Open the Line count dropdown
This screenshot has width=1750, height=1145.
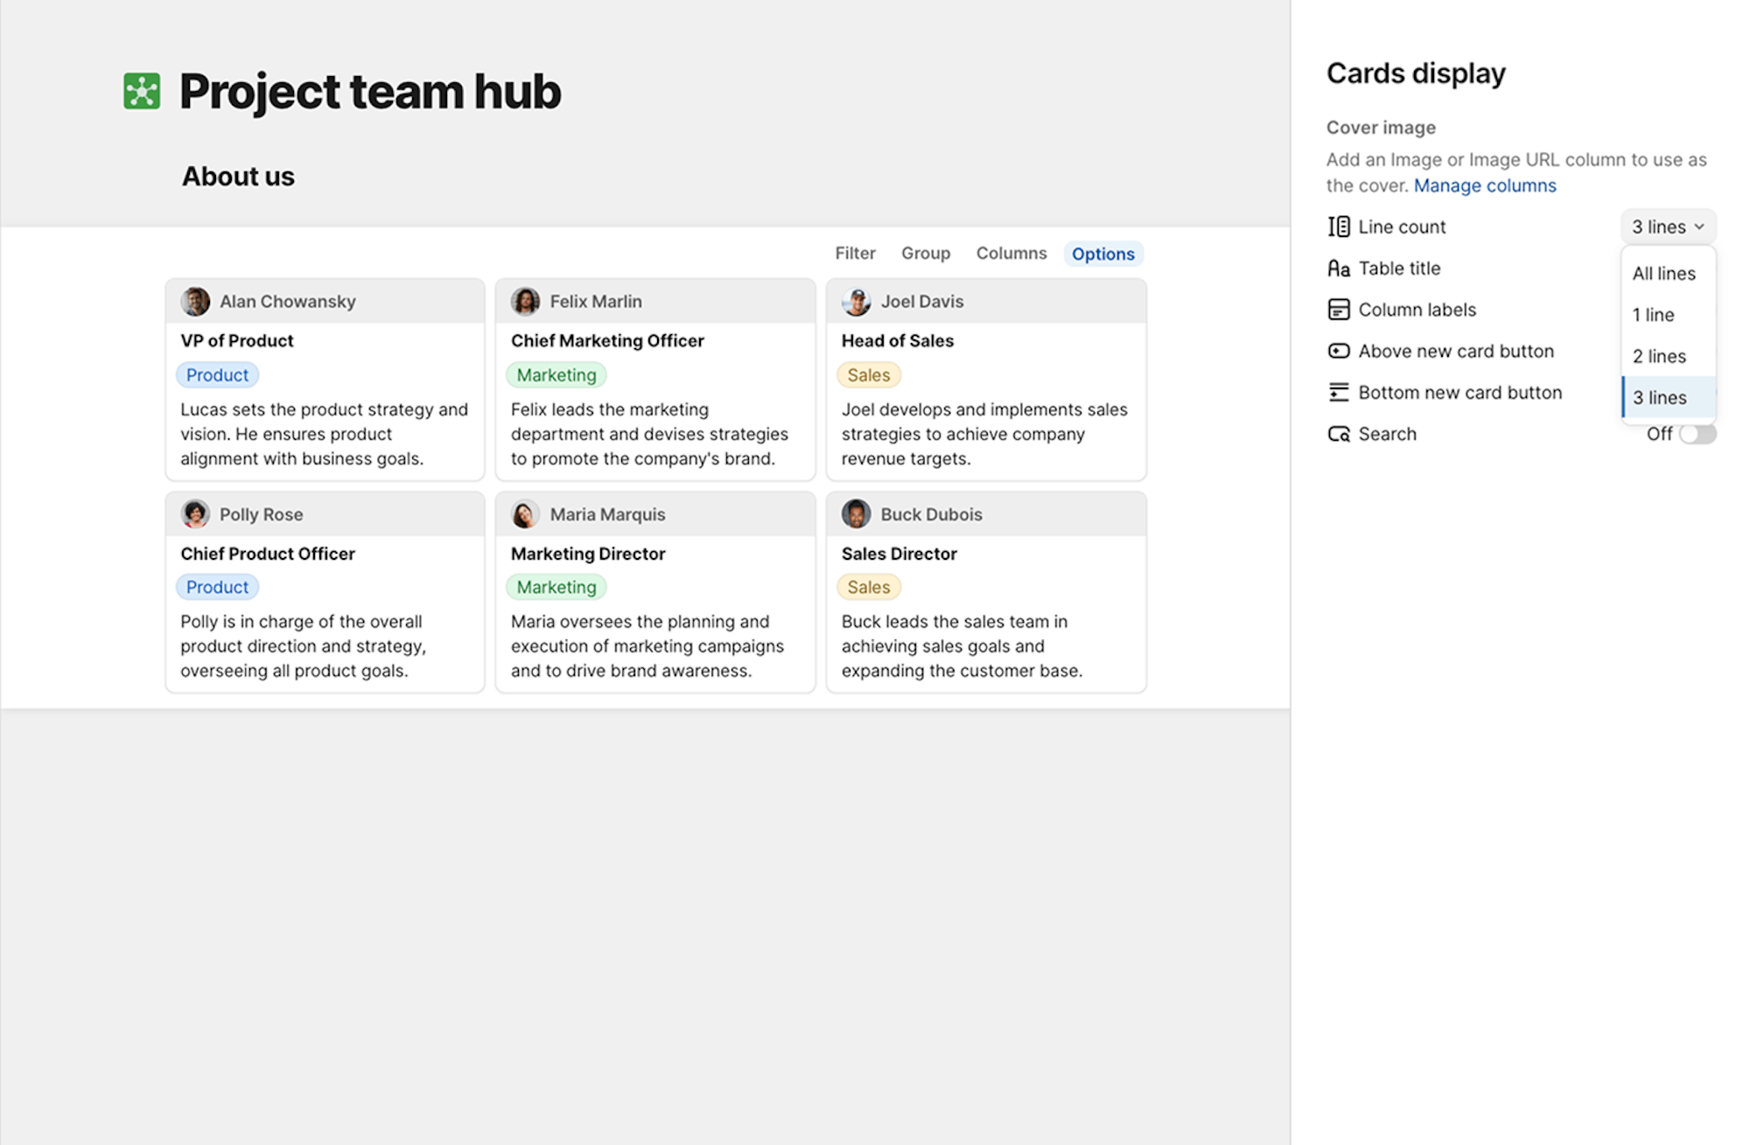(1667, 227)
